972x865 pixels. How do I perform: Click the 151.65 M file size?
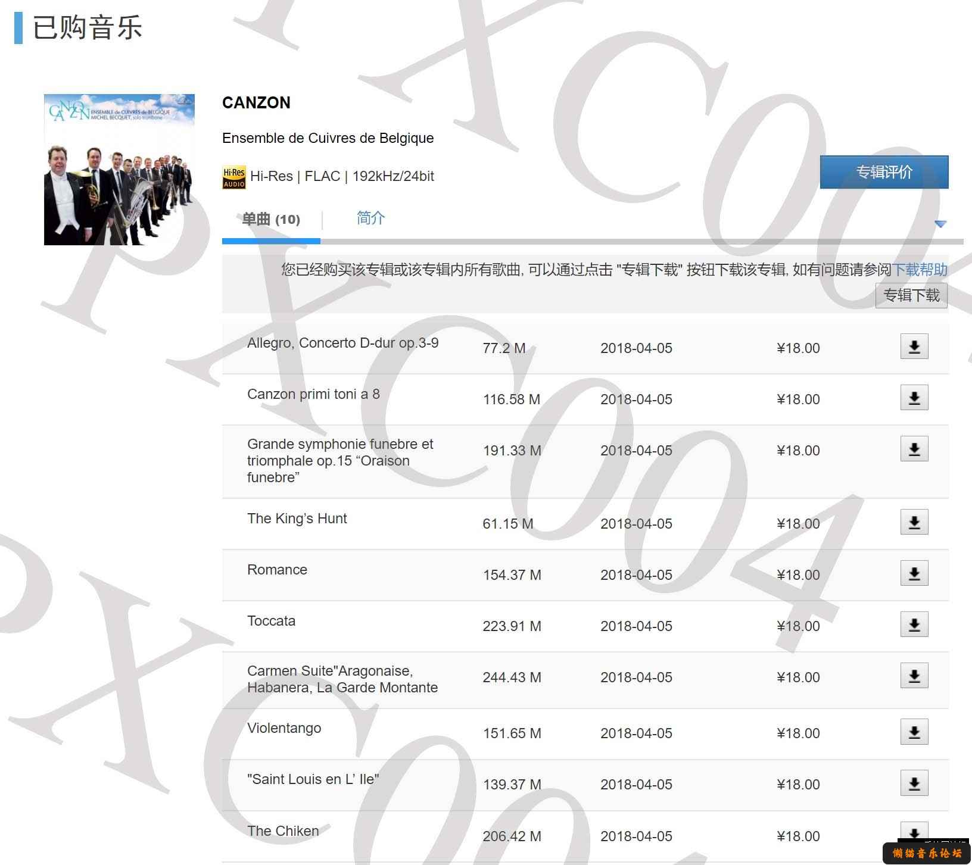pyautogui.click(x=512, y=733)
